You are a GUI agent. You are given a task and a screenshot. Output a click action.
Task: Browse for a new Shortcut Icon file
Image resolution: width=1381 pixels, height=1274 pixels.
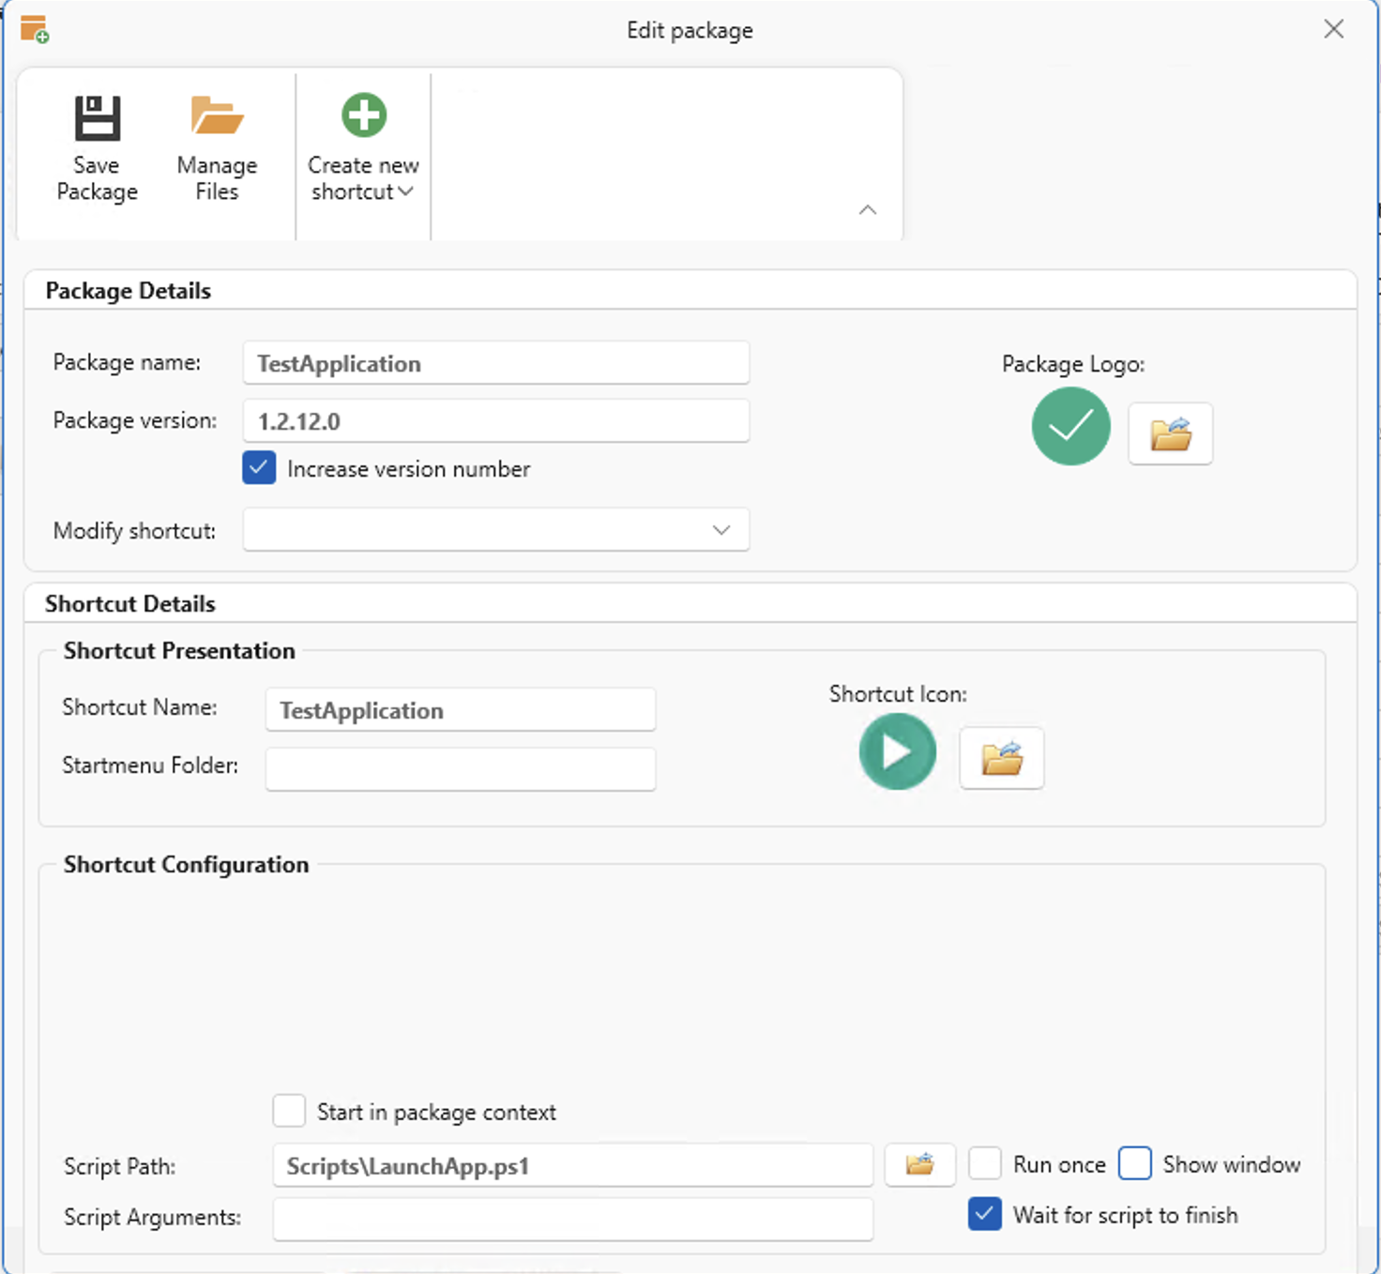coord(1001,758)
